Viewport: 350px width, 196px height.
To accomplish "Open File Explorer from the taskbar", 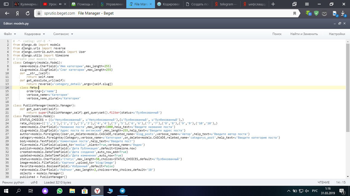I will (x=72, y=191).
